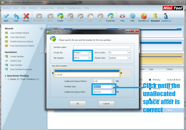186x130 pixels.
Task: Click Show Partition Properties operation
Action: (x=21, y=69)
